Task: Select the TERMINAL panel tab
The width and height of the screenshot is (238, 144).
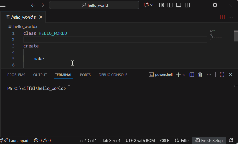Action: (x=63, y=75)
